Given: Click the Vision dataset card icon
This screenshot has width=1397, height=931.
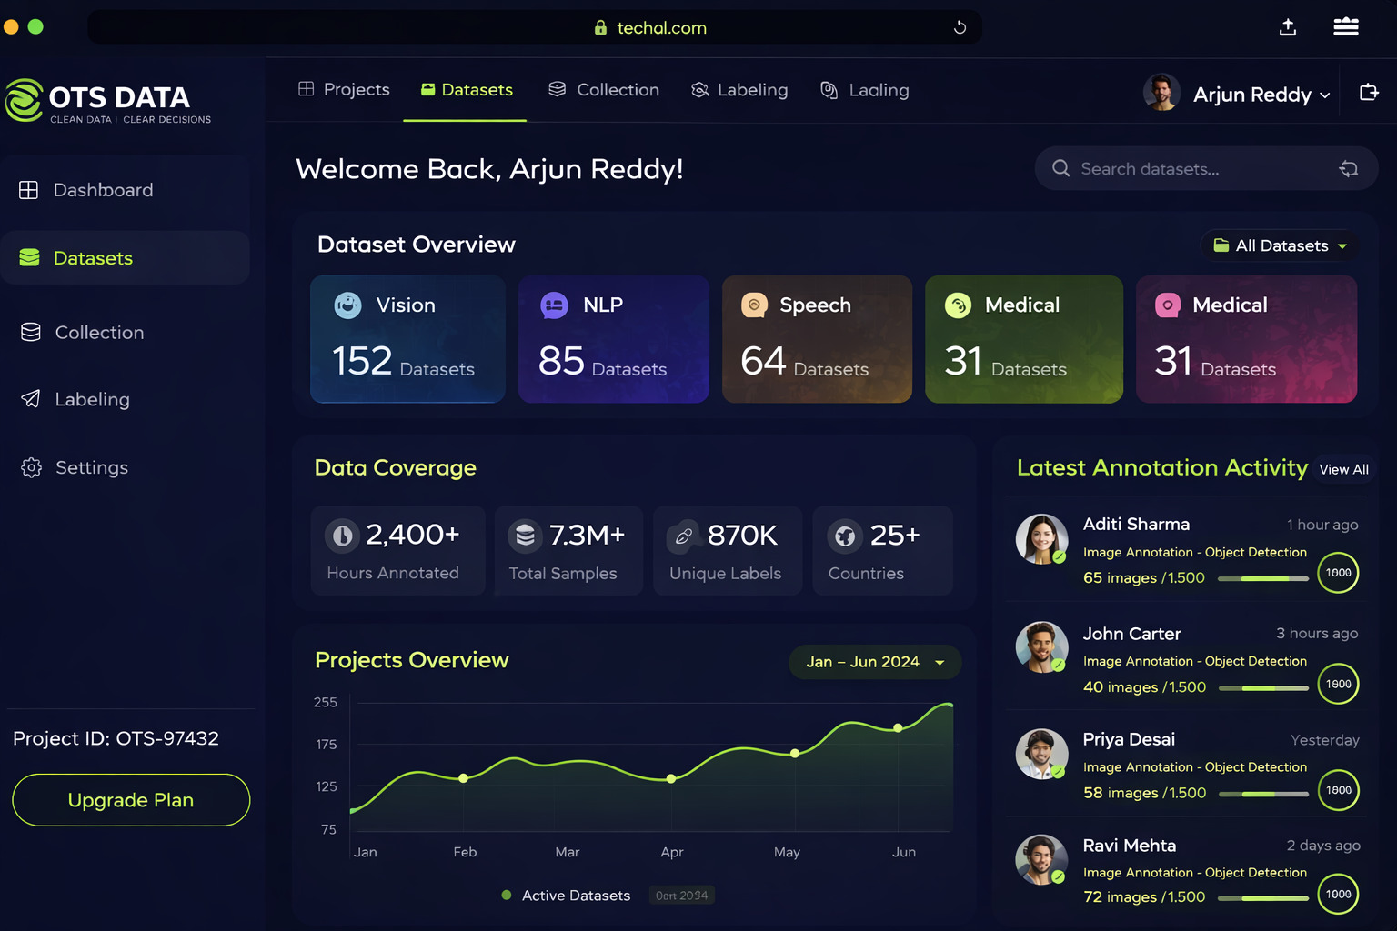Looking at the screenshot, I should pos(347,305).
